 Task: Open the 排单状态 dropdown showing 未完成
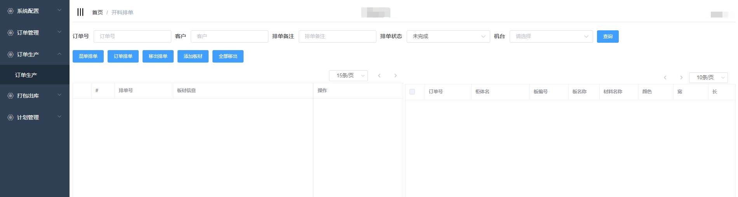[x=448, y=37]
